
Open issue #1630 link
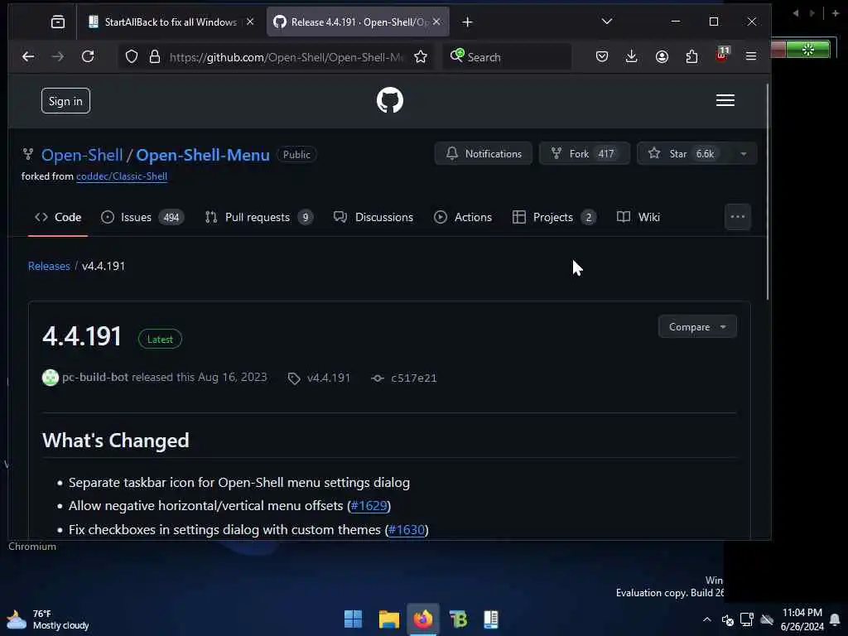(x=407, y=529)
